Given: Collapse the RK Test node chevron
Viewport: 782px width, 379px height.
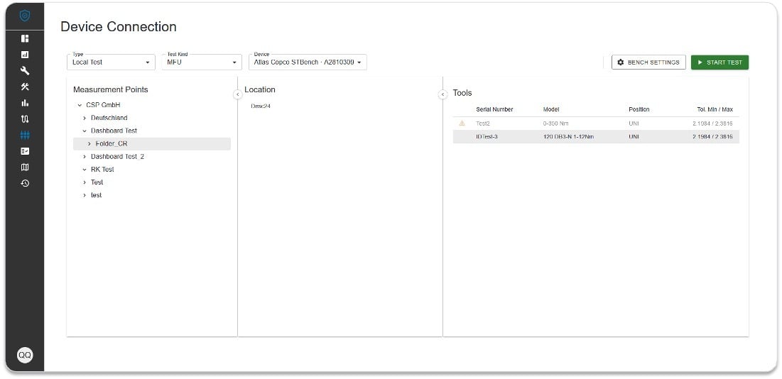Looking at the screenshot, I should (85, 170).
